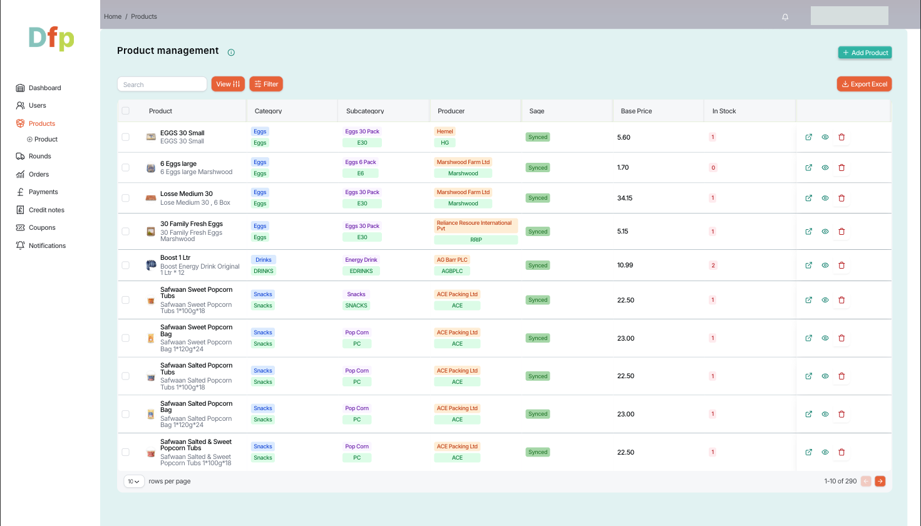Viewport: 921px width, 526px height.
Task: Open Rounds in the sidebar
Action: click(x=39, y=157)
